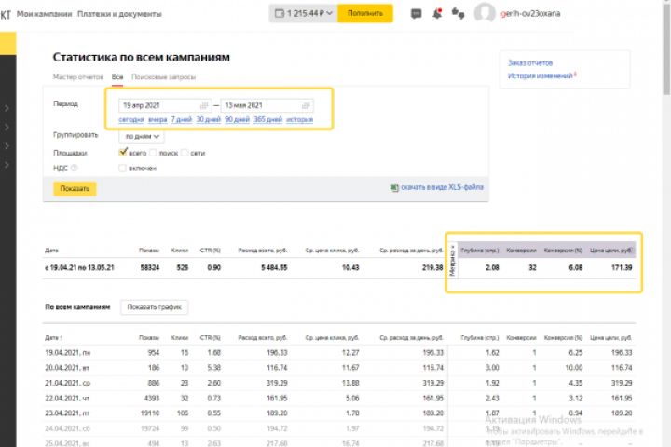This screenshot has width=671, height=447.
Task: Open 'Платежи и документы' menu item
Action: pos(119,14)
